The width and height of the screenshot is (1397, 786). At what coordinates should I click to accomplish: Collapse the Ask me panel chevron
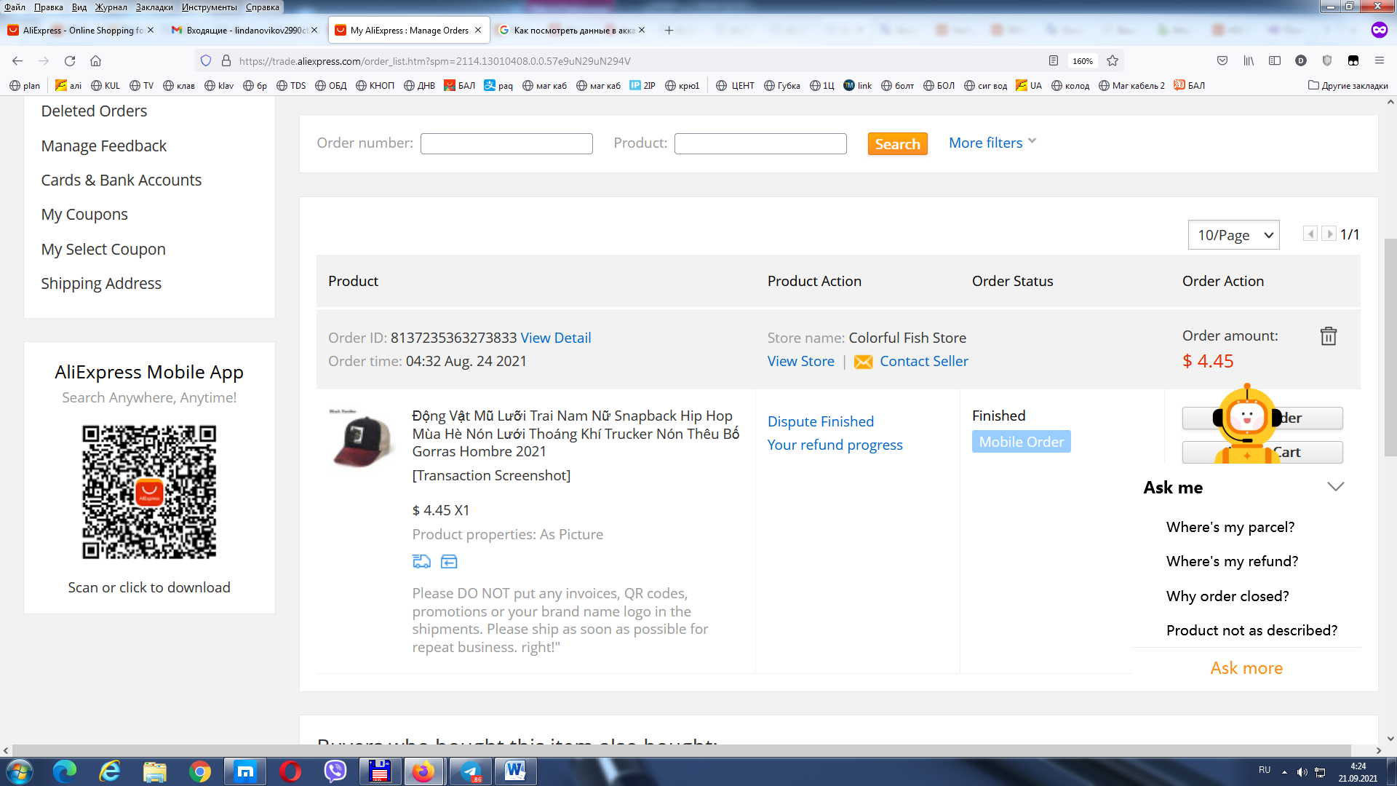coord(1335,487)
